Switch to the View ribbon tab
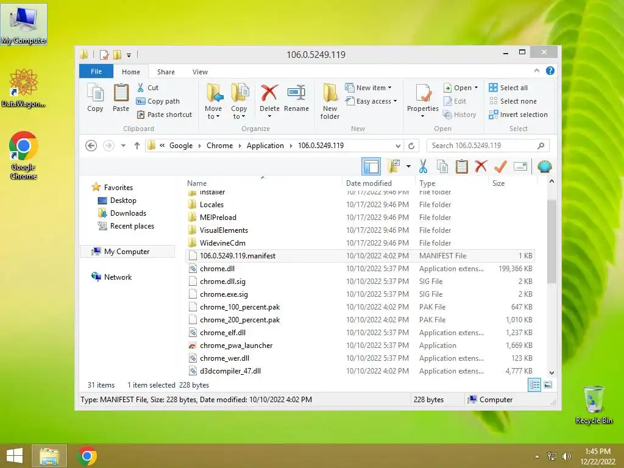 (200, 72)
